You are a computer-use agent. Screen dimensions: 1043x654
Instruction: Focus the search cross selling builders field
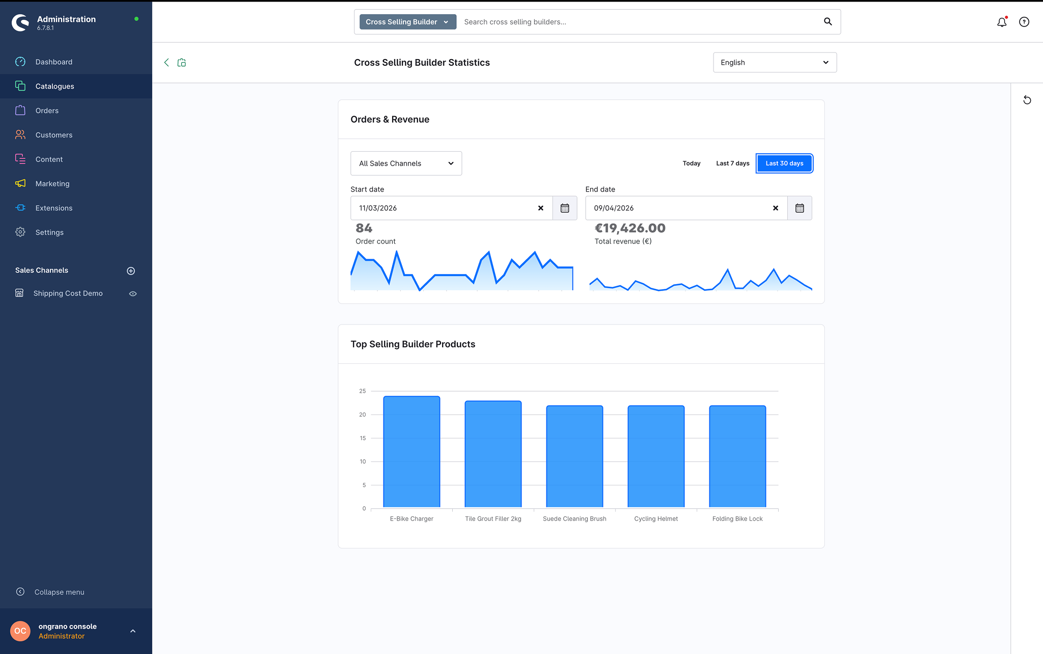pos(639,22)
